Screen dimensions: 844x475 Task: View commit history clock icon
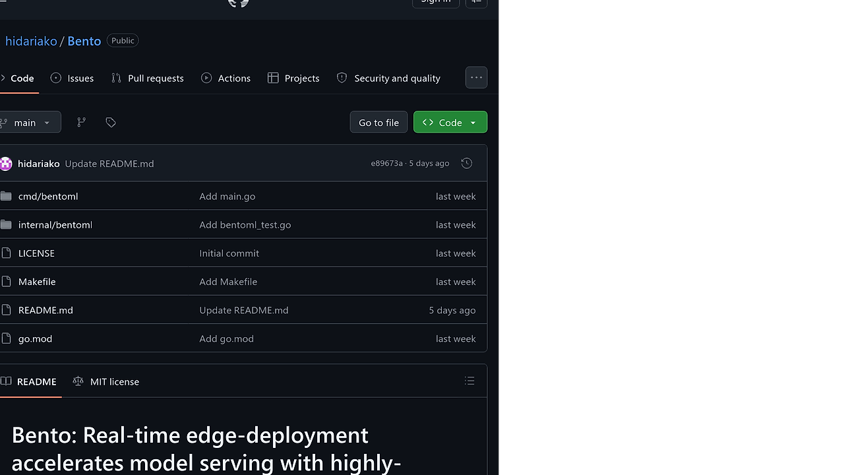[467, 163]
